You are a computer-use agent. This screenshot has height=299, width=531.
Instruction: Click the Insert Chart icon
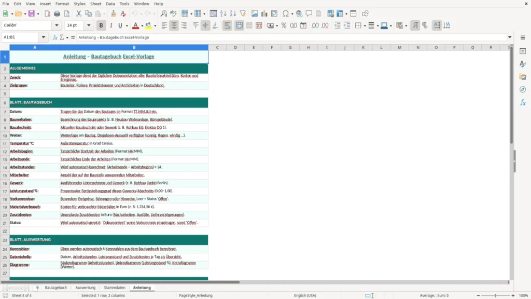264,13
